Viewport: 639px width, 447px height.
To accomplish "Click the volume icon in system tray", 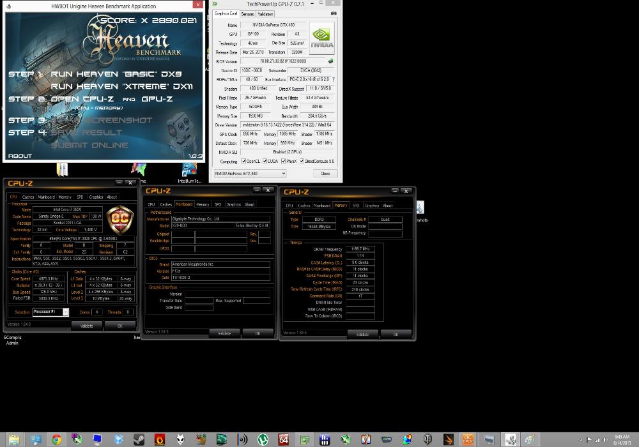I will point(606,440).
